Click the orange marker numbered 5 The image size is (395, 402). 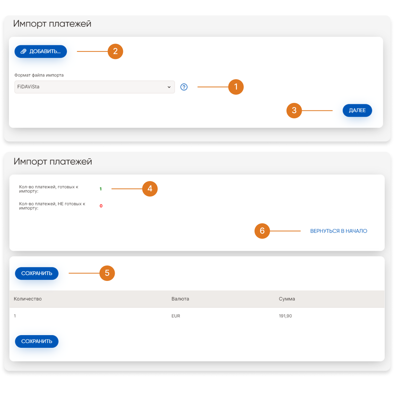tap(107, 273)
